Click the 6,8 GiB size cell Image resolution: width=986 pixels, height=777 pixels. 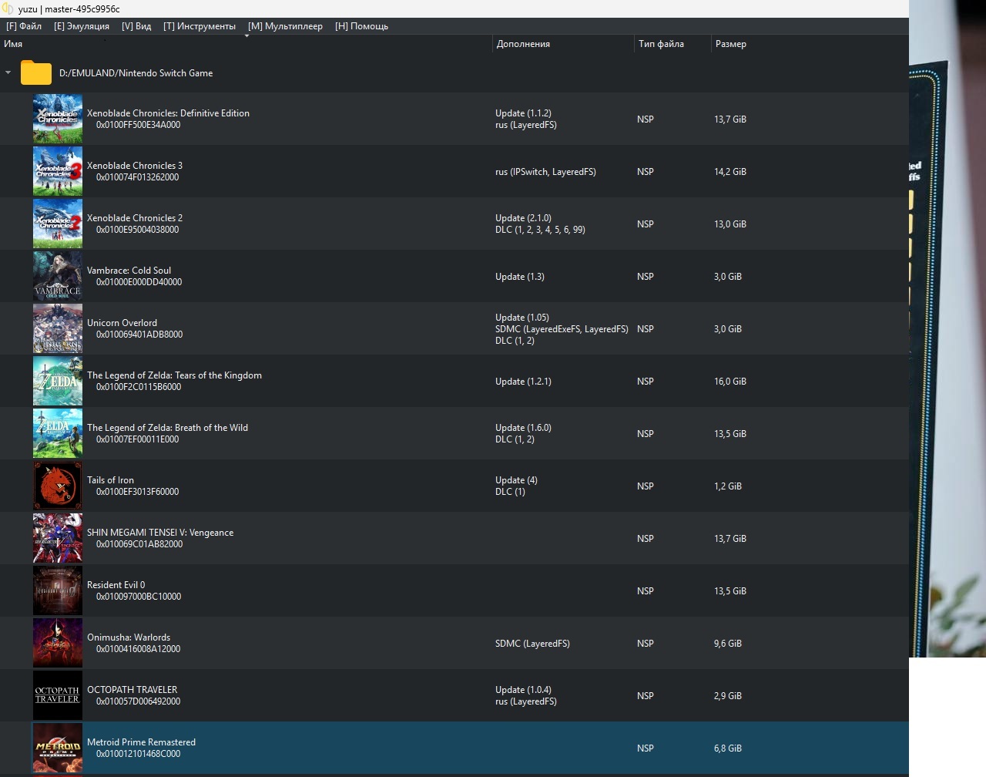click(728, 748)
